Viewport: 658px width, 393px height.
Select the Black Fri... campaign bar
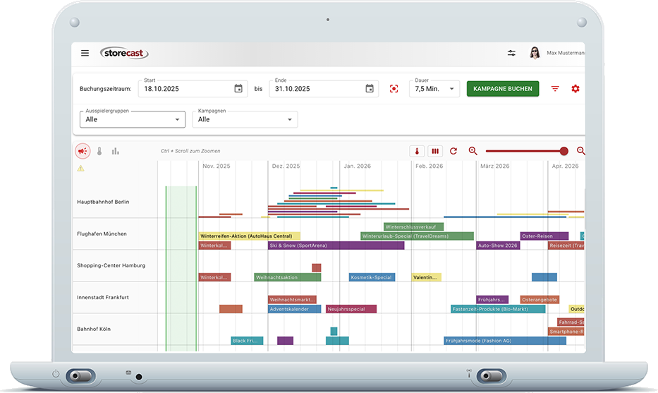(247, 341)
